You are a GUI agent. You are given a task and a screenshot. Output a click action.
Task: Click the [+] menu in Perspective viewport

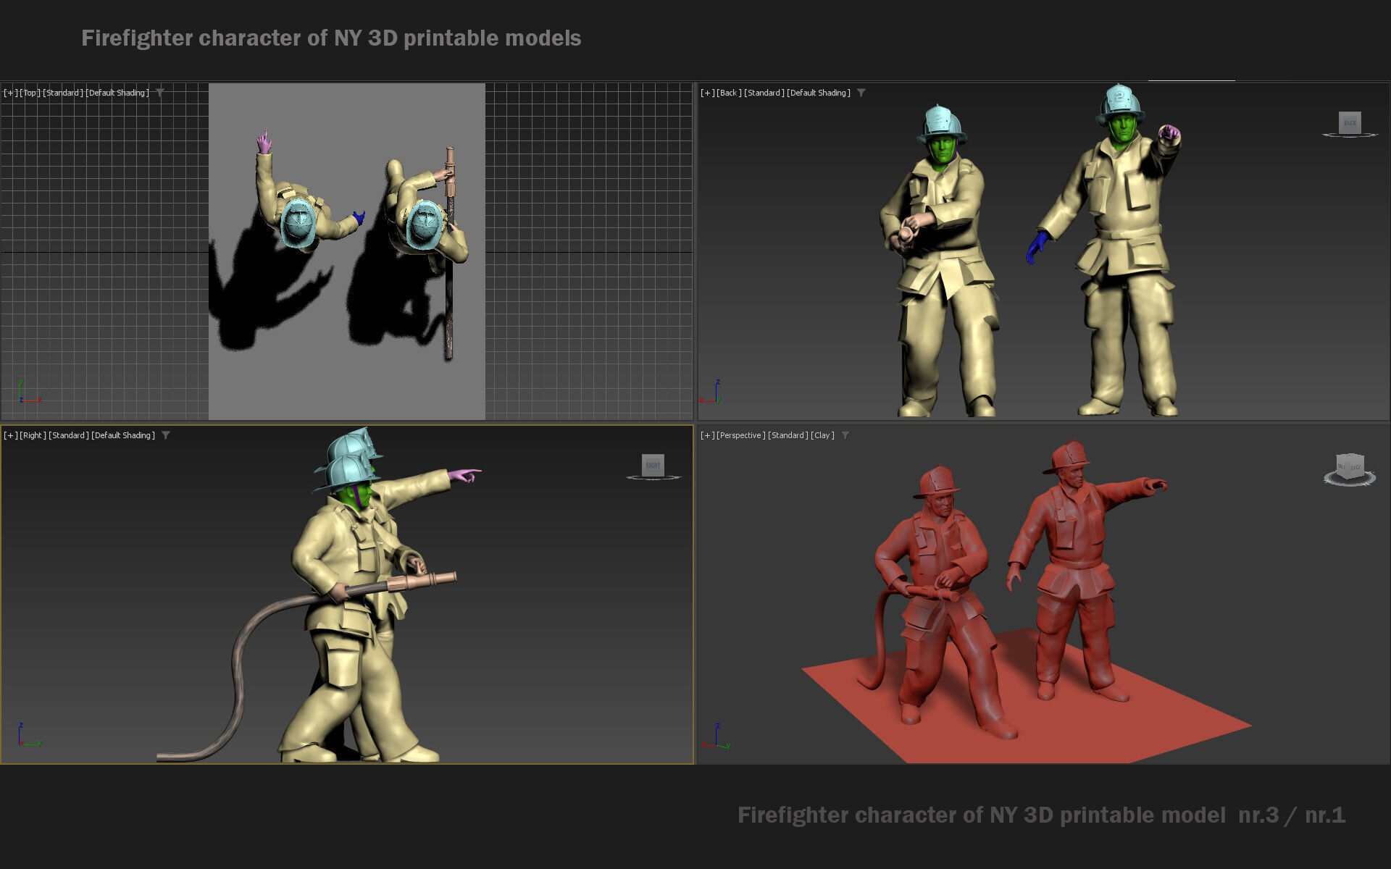coord(707,435)
